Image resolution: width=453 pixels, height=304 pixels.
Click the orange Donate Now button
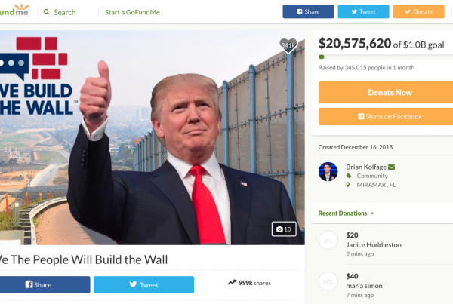(386, 92)
